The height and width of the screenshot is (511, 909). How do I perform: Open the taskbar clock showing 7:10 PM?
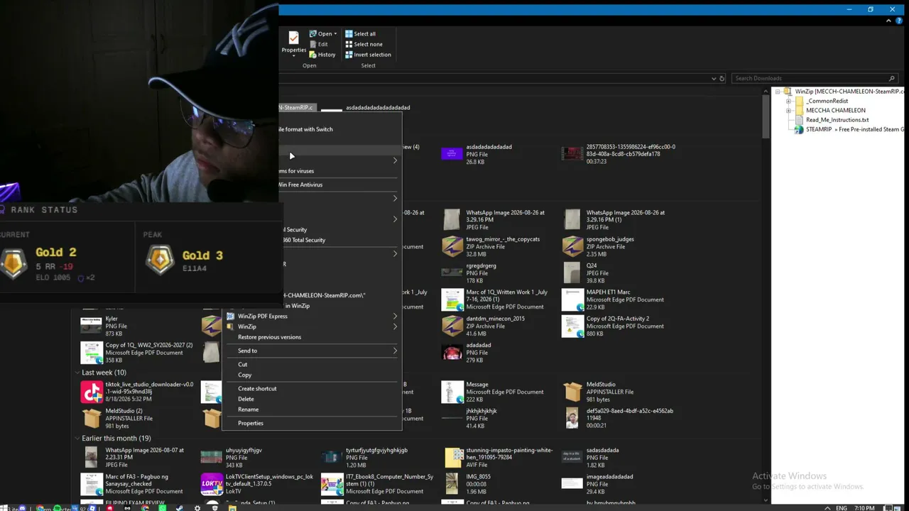[x=864, y=508]
